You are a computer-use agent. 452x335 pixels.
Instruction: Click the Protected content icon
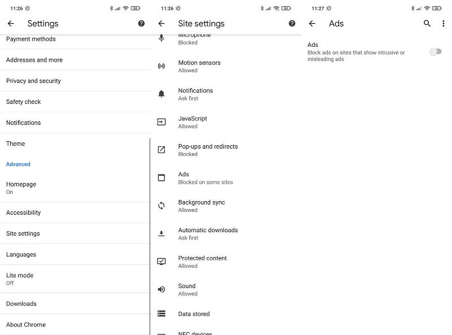(162, 262)
